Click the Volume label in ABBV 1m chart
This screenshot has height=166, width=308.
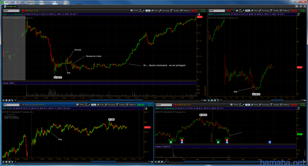pyautogui.click(x=6, y=83)
